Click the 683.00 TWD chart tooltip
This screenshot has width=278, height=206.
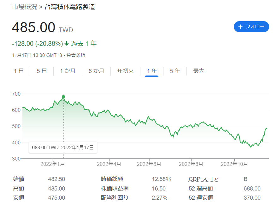pos(63,148)
